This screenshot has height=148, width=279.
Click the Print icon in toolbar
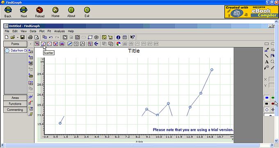pyautogui.click(x=30, y=37)
